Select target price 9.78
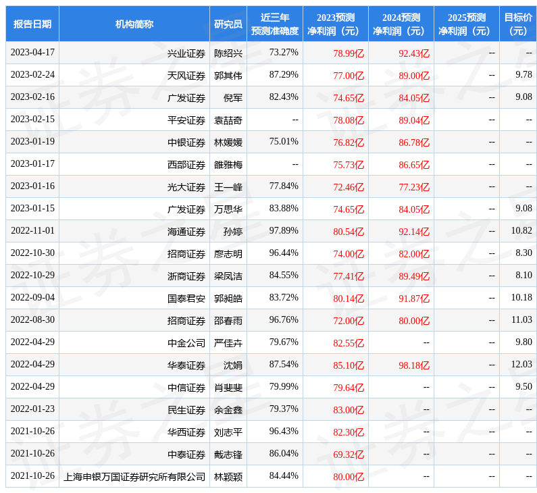The height and width of the screenshot is (493, 537). tap(523, 75)
